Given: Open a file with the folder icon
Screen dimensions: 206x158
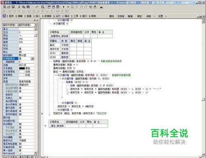Looking at the screenshot, I should (x=9, y=7).
